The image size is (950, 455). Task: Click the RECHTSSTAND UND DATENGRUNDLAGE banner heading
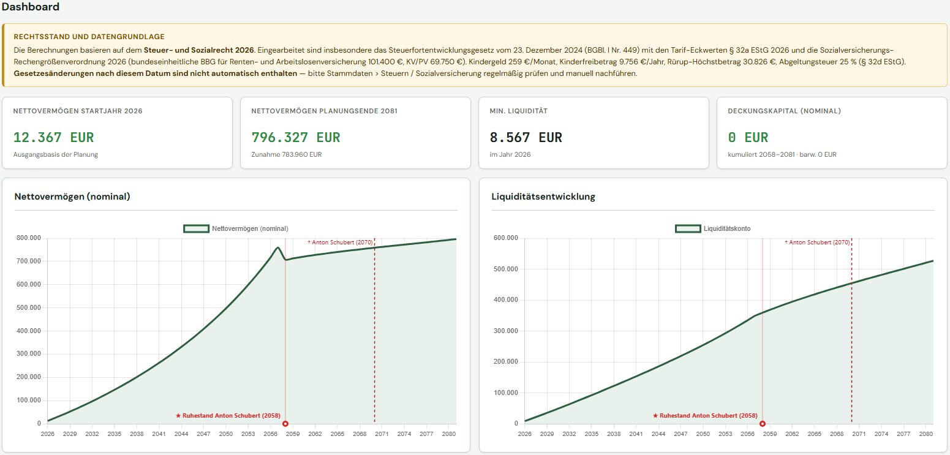[x=89, y=37]
